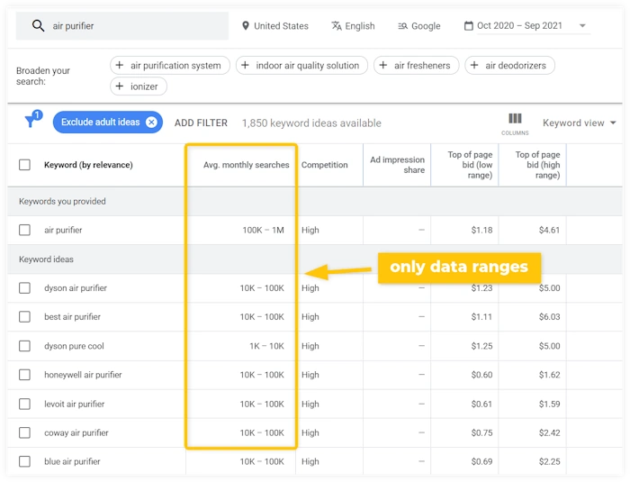Click the $0.60 low range bid
This screenshot has width=630, height=482.
click(481, 375)
